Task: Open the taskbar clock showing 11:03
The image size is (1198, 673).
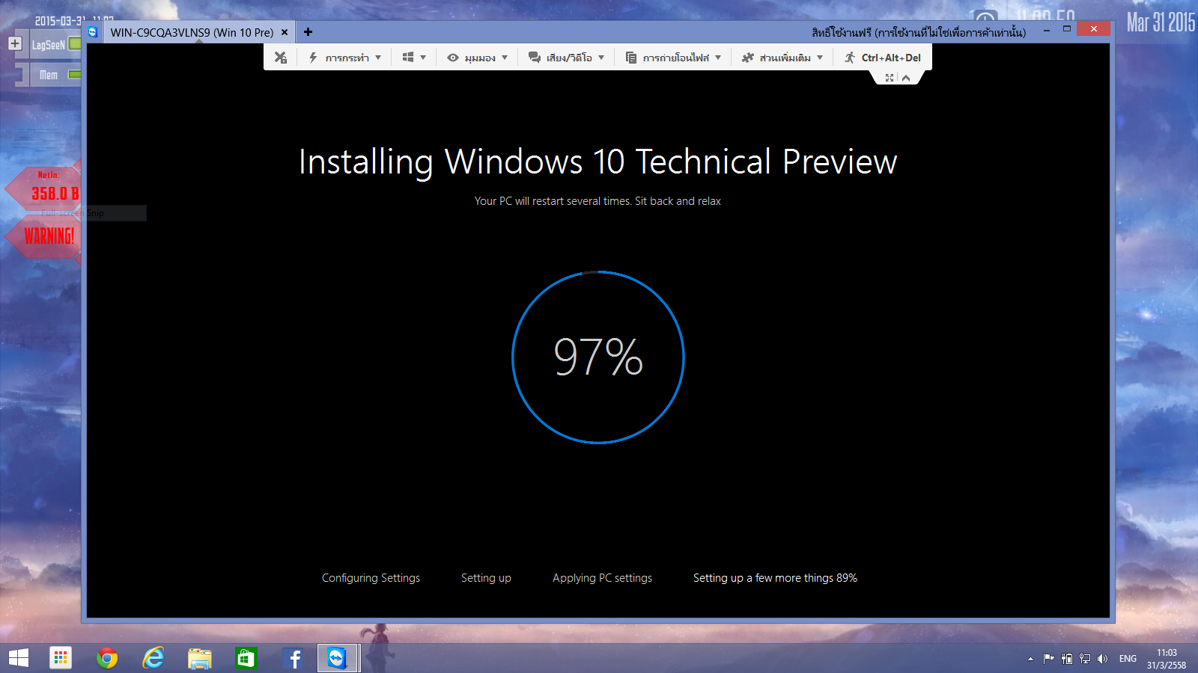Action: (x=1167, y=659)
